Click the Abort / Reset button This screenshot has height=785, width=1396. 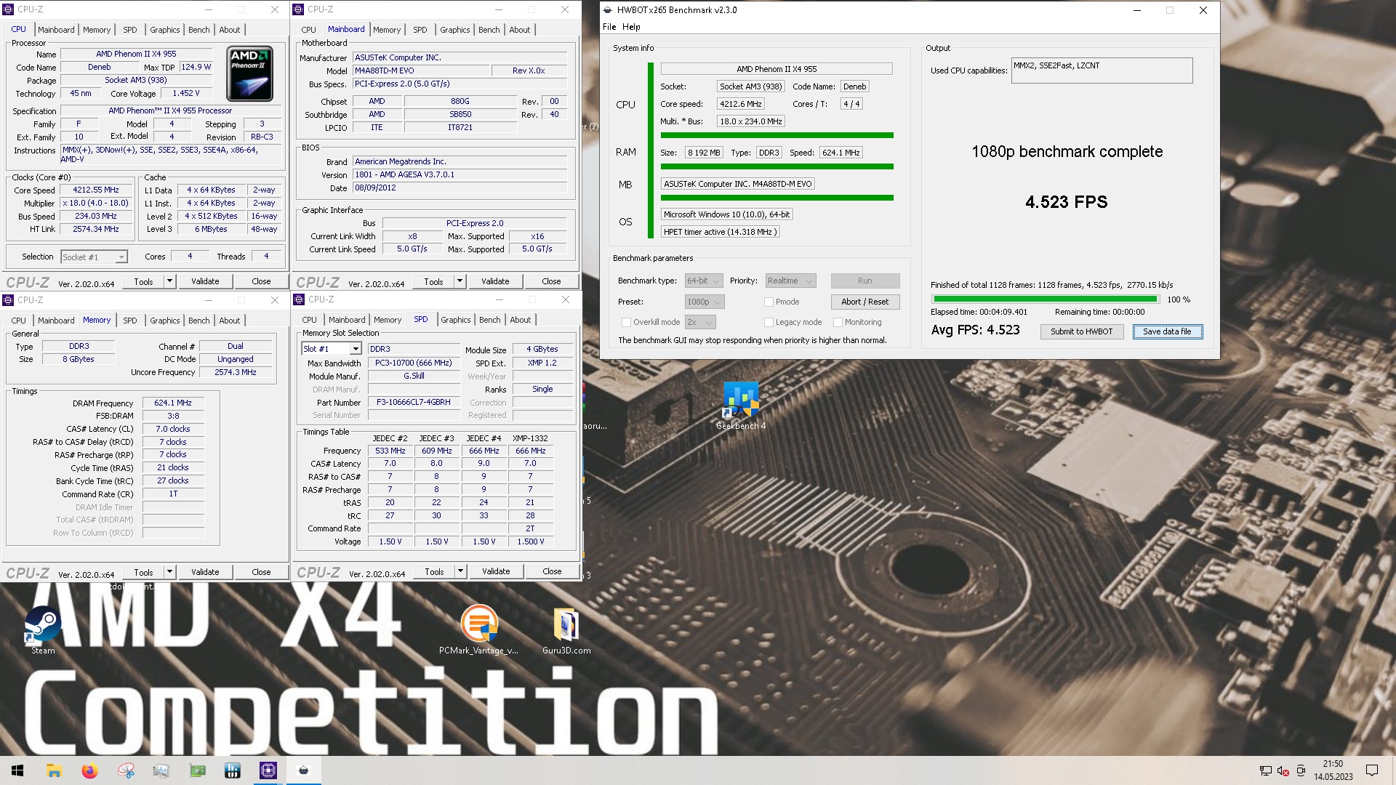coord(865,302)
